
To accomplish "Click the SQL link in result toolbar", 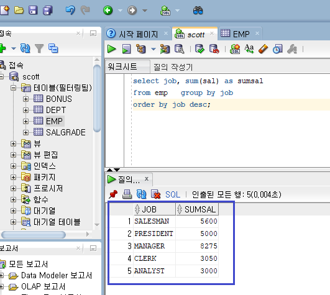I will pos(173,194).
